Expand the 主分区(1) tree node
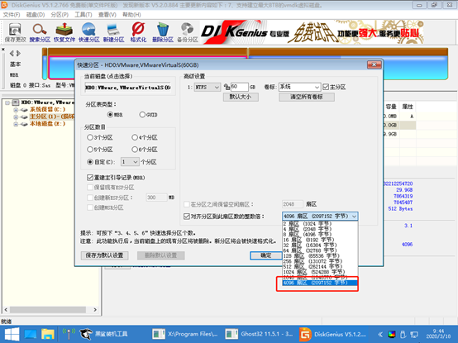 tap(16, 117)
